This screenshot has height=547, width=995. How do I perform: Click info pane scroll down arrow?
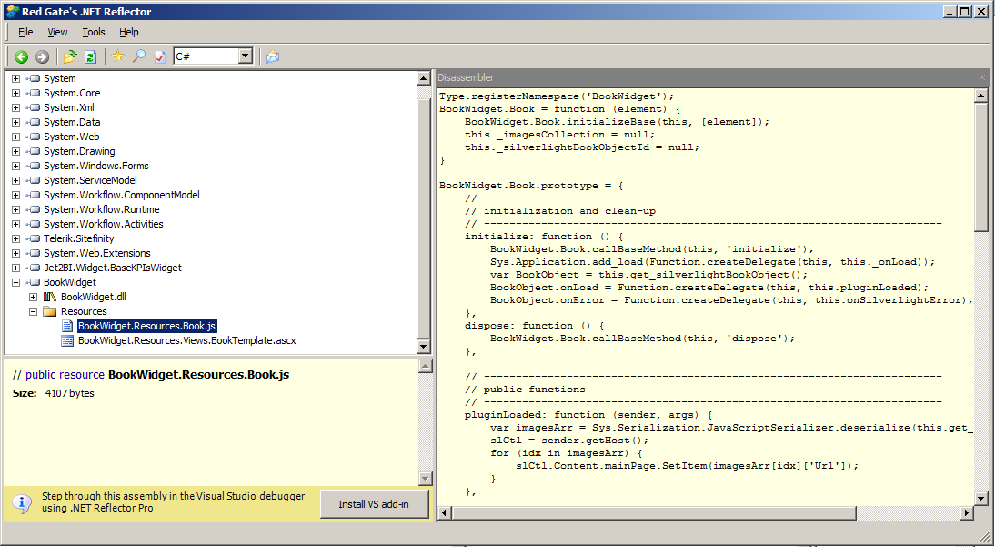(x=426, y=479)
